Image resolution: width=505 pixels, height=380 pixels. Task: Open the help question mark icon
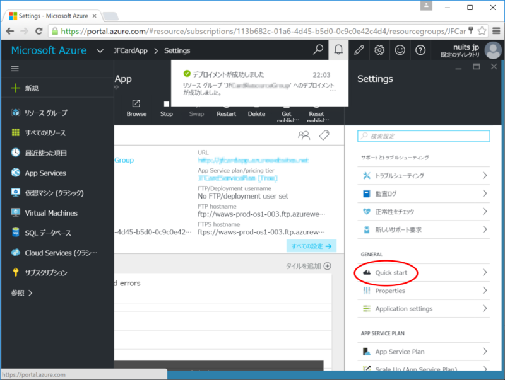coord(420,50)
